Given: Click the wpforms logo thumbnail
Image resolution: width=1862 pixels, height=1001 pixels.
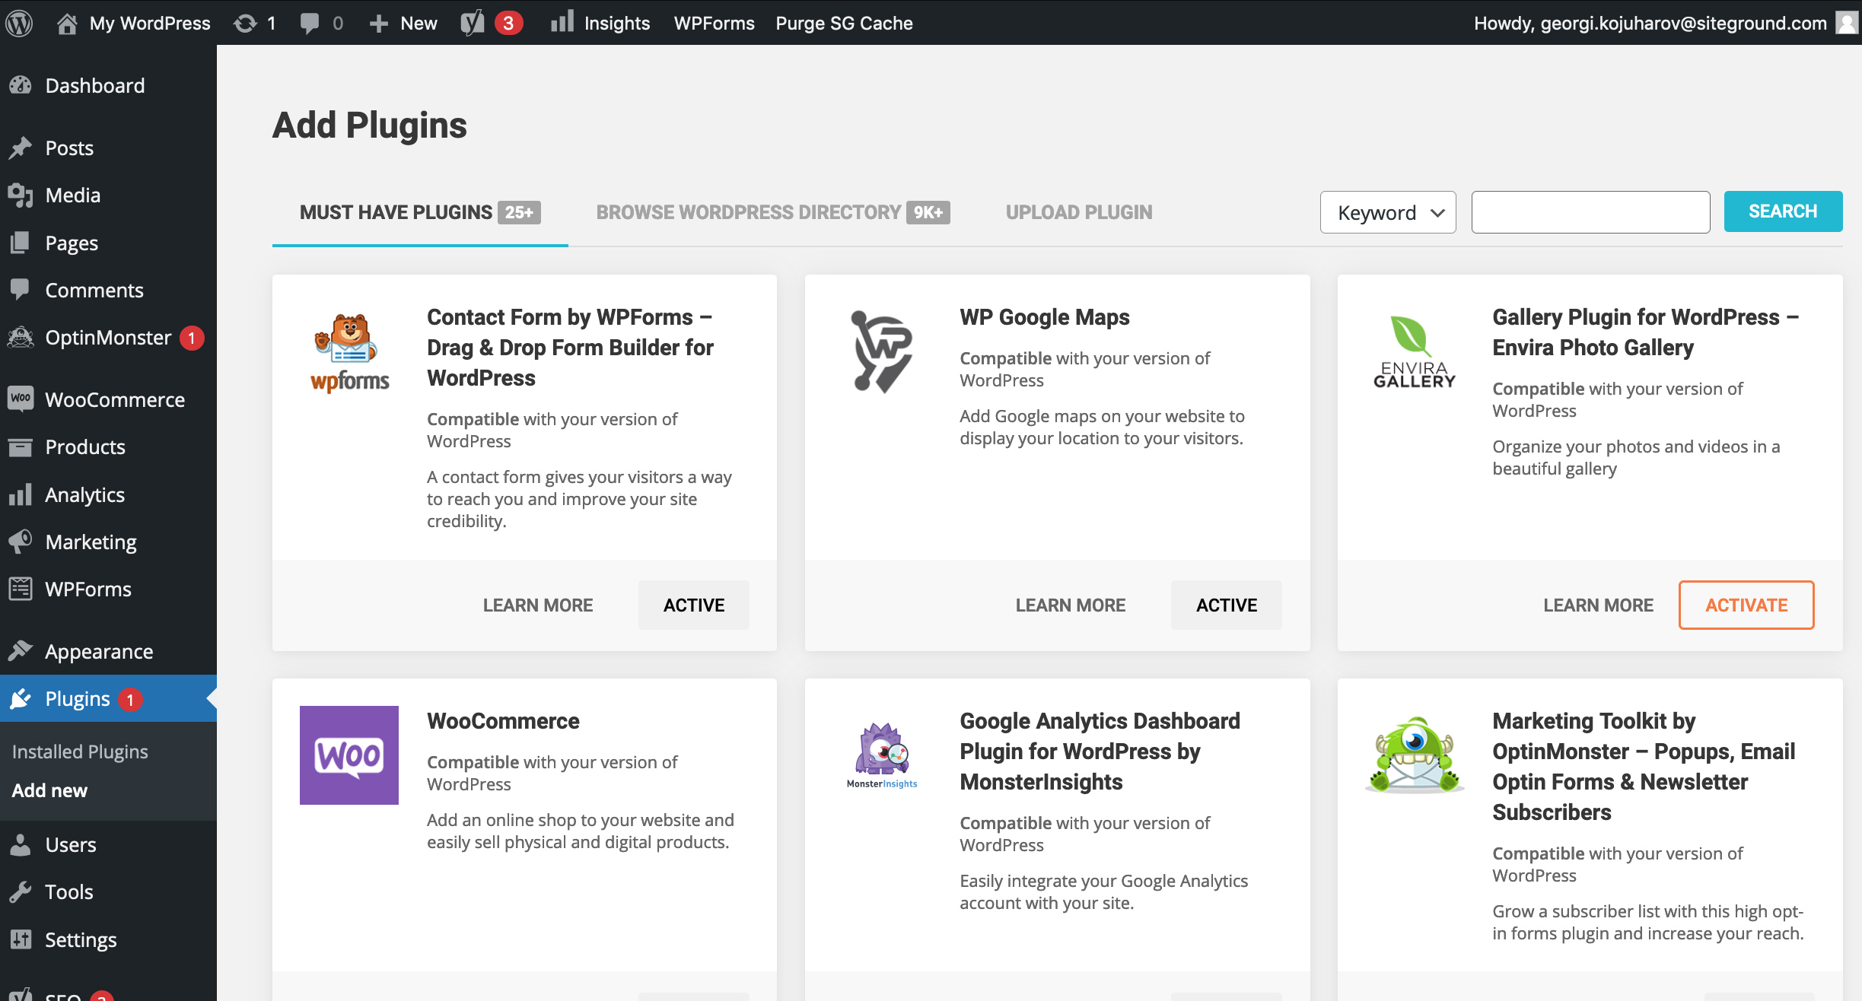Looking at the screenshot, I should click(x=349, y=352).
